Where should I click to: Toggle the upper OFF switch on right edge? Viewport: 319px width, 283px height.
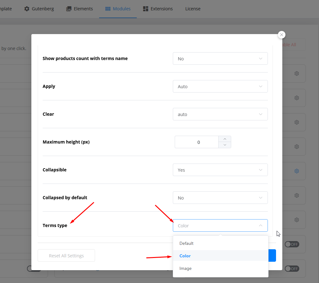pyautogui.click(x=292, y=244)
